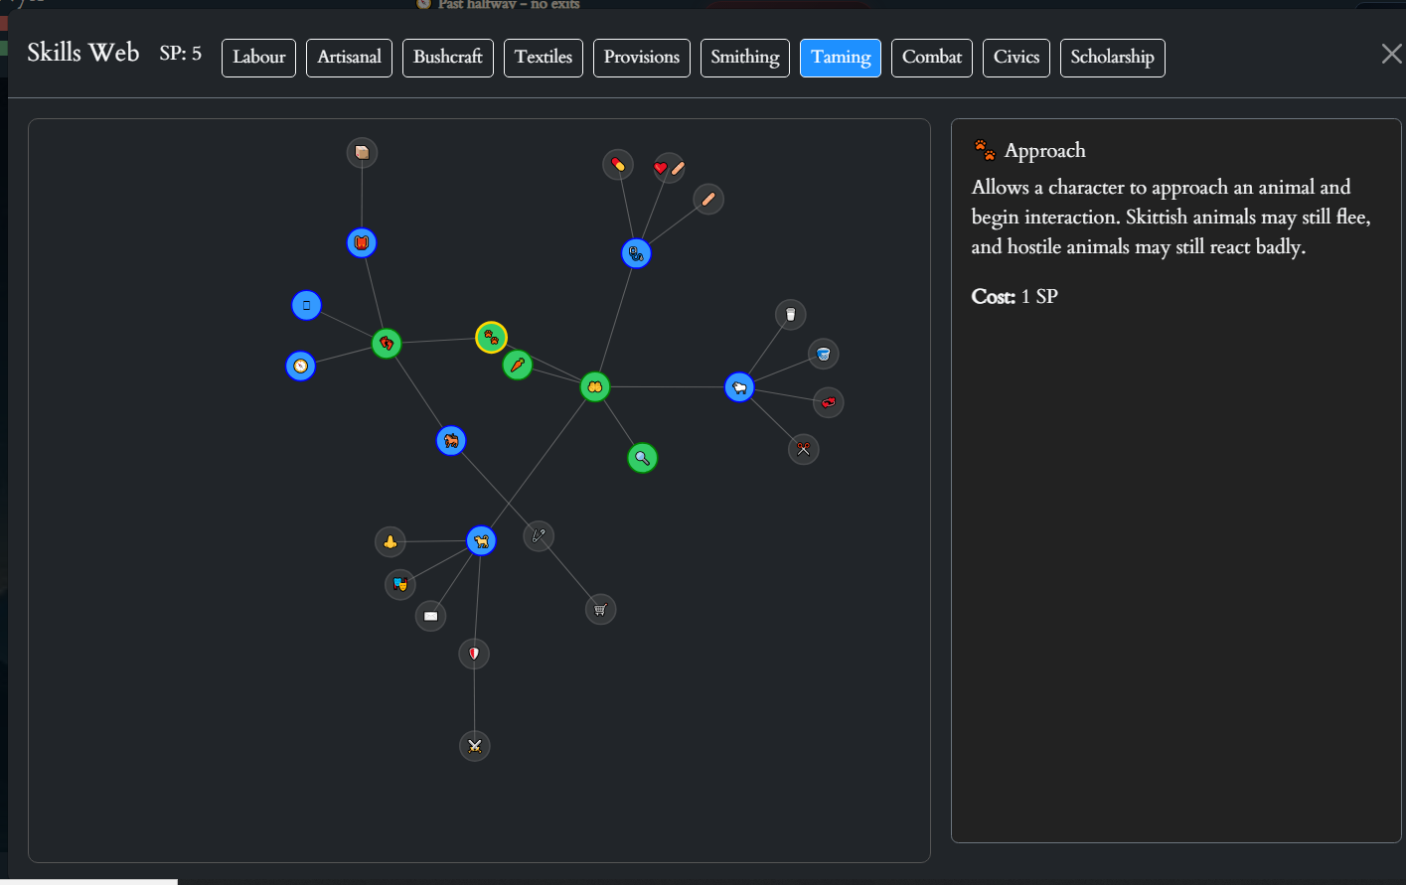Select the red footprints skill node
The height and width of the screenshot is (885, 1406).
coord(387,344)
